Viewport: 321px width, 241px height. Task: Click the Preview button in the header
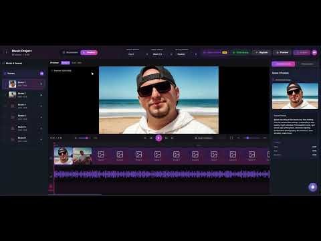tap(282, 52)
